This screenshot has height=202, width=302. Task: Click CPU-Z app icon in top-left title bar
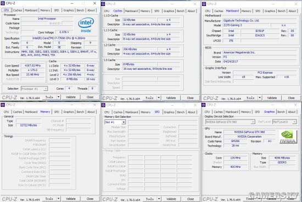(x=3, y=3)
